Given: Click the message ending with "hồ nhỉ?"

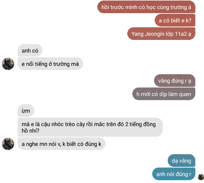Looking at the screenshot, I should click(x=90, y=127).
